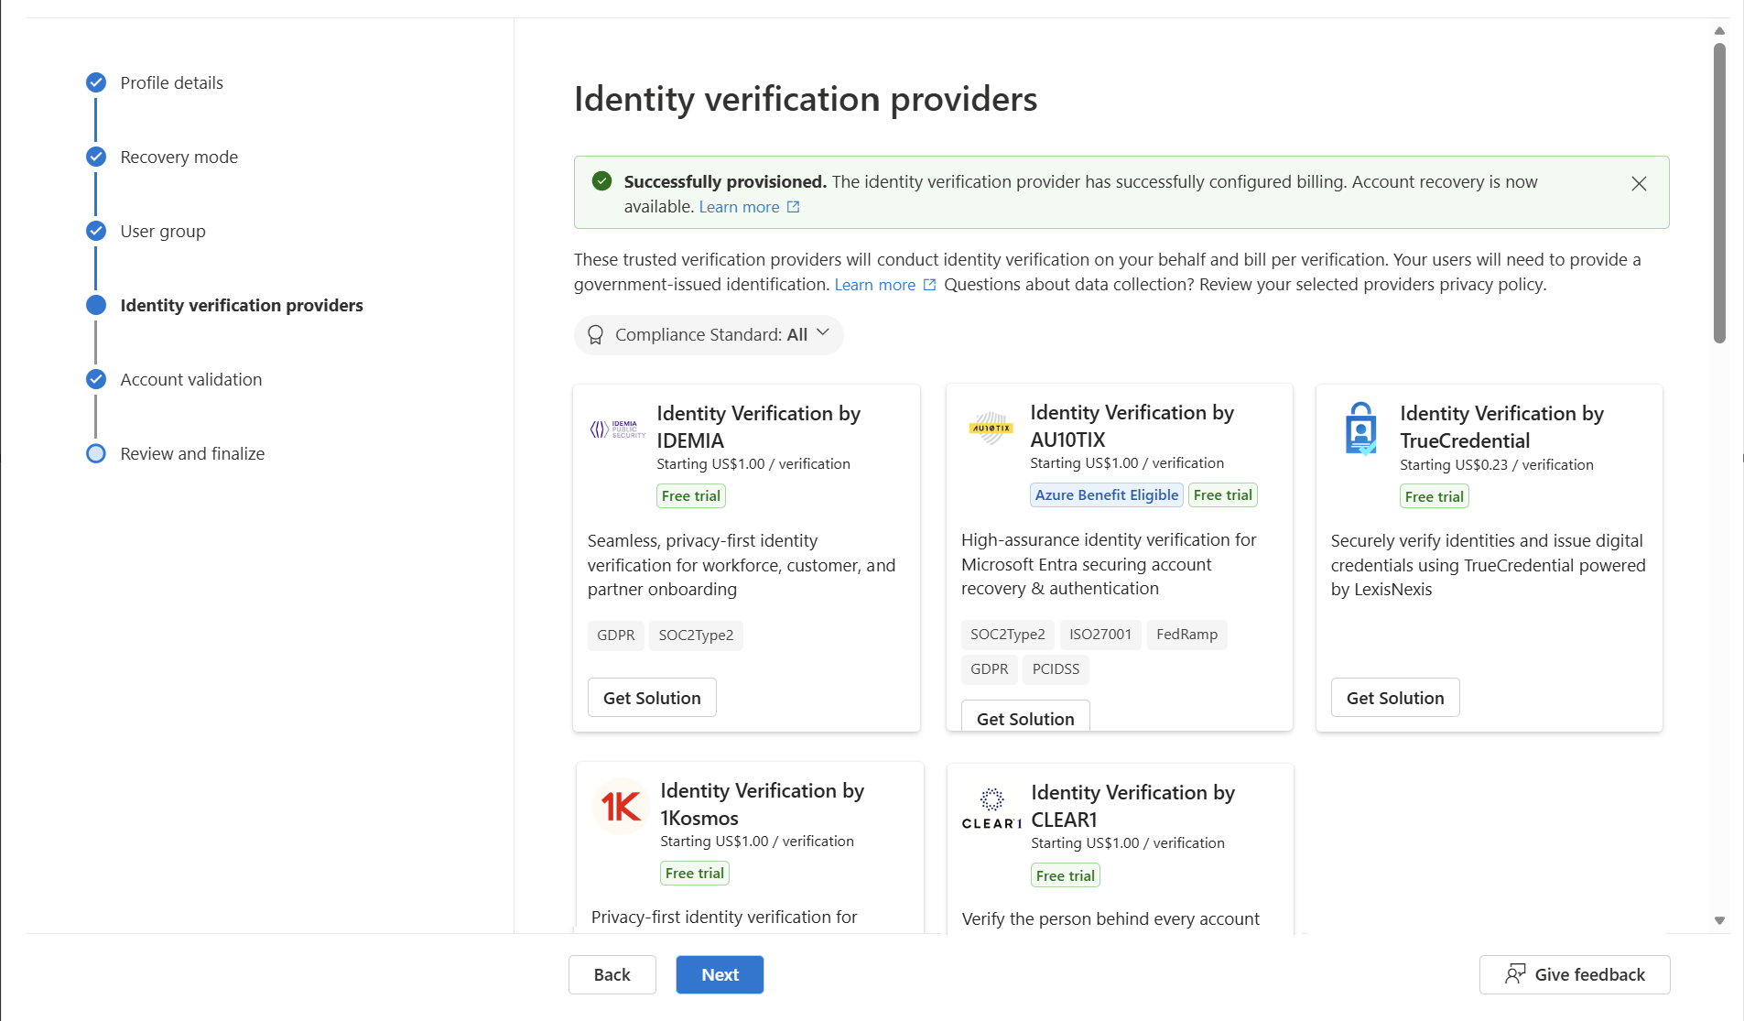This screenshot has width=1744, height=1021.
Task: Click the AU10TIX SOC2Type2 compliance tag
Action: 1008,635
